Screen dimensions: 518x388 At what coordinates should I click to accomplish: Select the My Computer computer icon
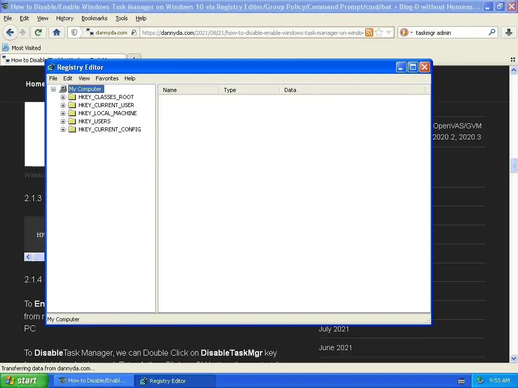click(x=63, y=89)
